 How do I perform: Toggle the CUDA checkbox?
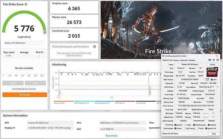185,125
